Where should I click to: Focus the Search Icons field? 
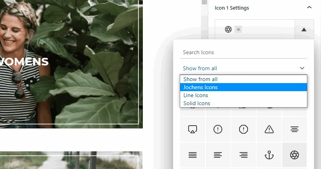(244, 53)
